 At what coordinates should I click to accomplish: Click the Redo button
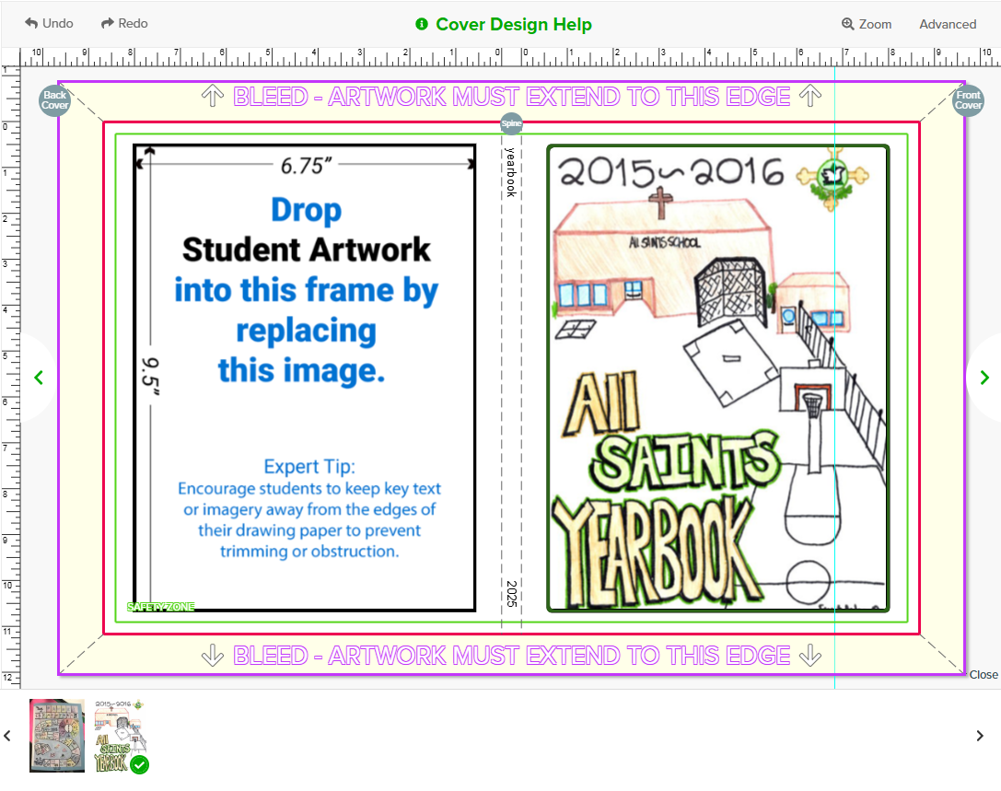tap(124, 23)
